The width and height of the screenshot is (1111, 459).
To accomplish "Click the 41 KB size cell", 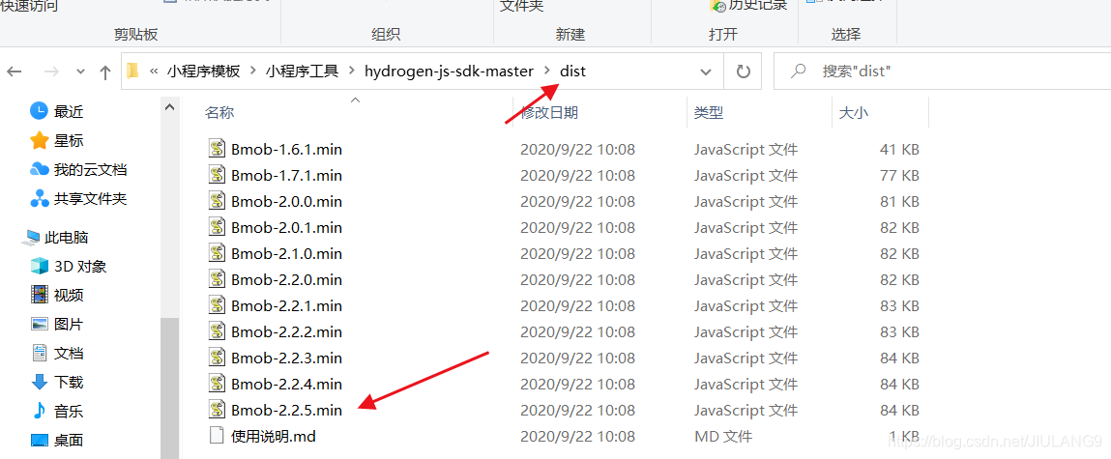I will pos(899,150).
